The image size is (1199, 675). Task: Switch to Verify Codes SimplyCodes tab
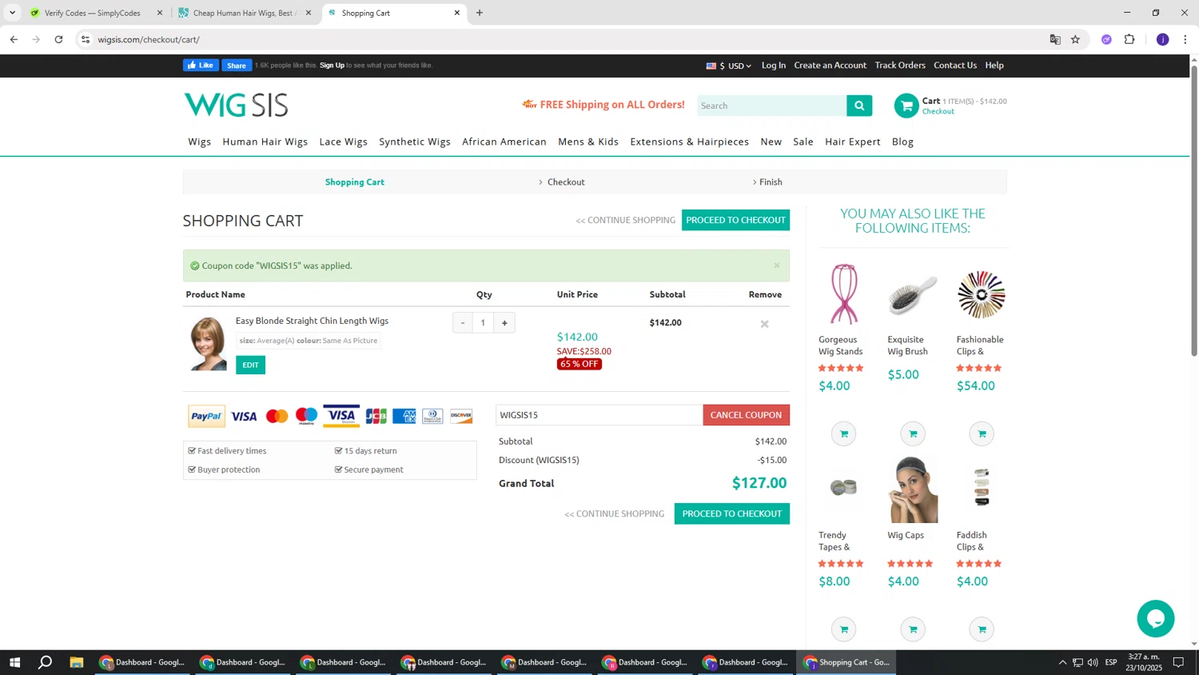click(x=93, y=13)
